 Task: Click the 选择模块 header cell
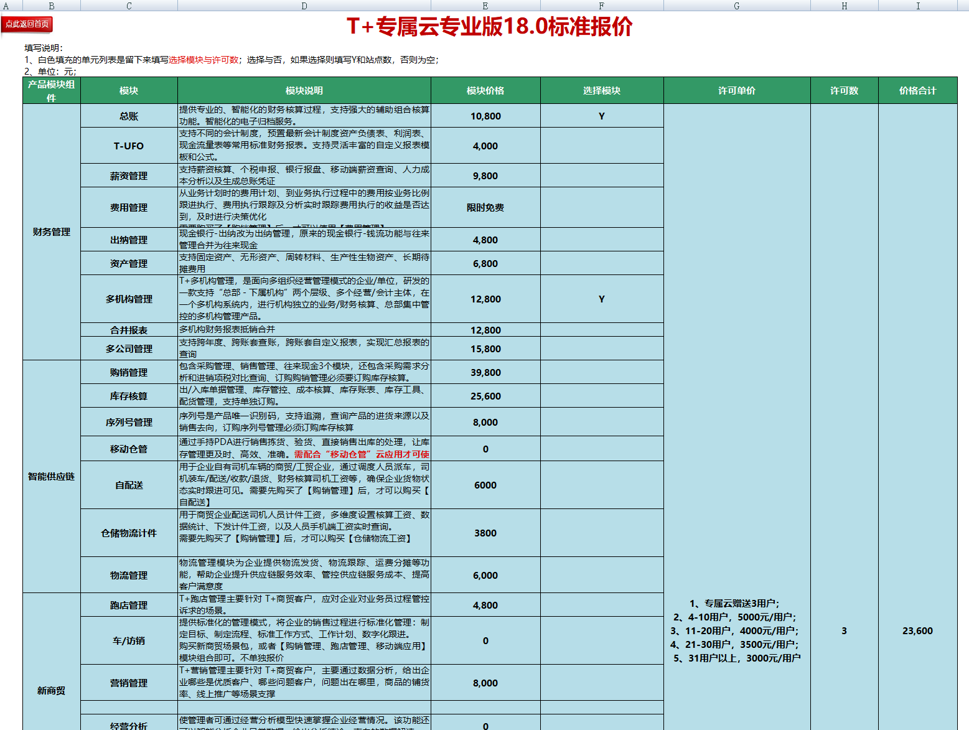point(602,90)
